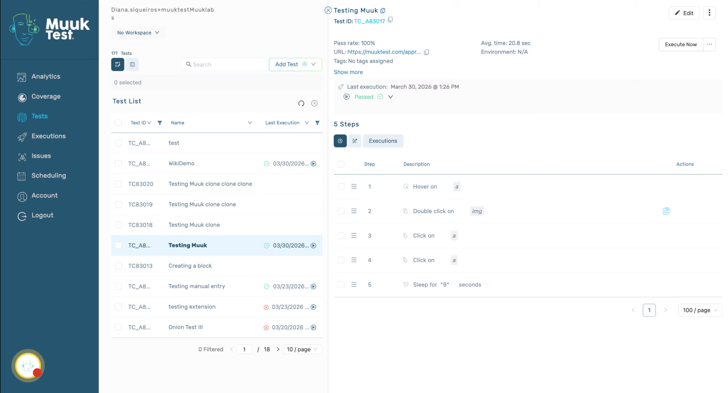Sort by Test ID column chevron
Screen dimensions: 728x393
coord(149,123)
